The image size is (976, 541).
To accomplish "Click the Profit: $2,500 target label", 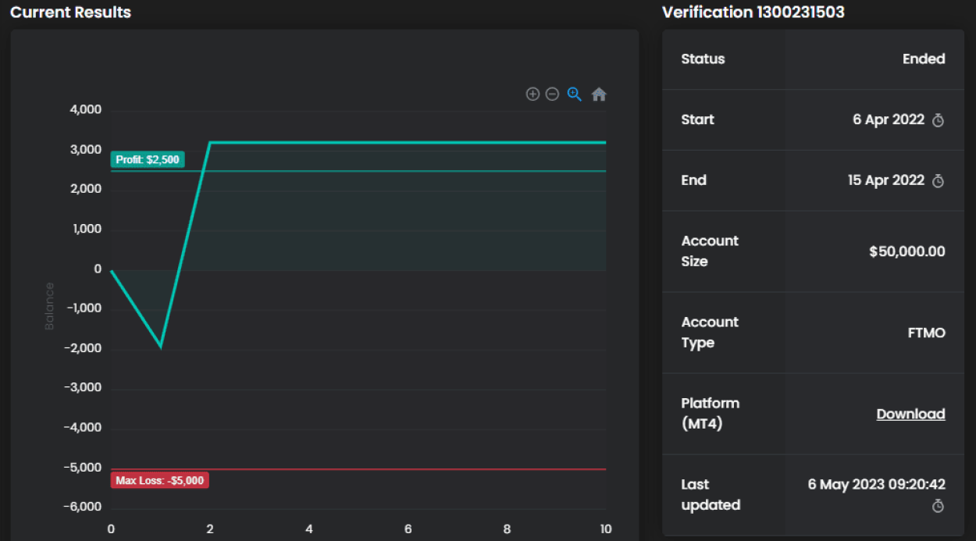I will pos(148,160).
